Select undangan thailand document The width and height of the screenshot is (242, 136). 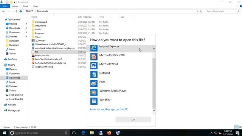pos(44,67)
